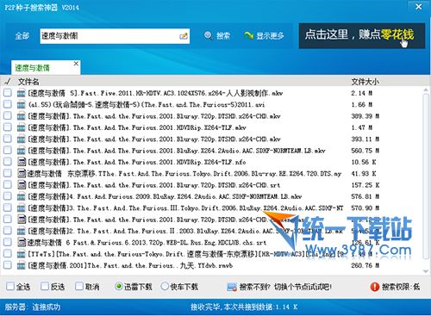Image resolution: width=431 pixels, height=316 pixels.
Task: Click video icon of 393.11 M row
Action: tap(22, 139)
